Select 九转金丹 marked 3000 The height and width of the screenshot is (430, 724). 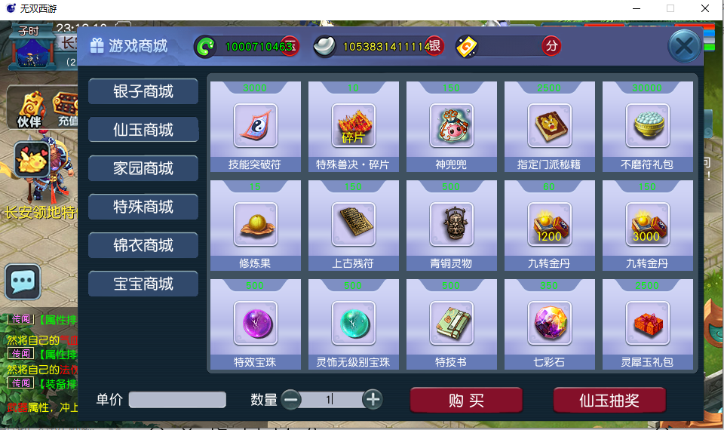(x=647, y=224)
